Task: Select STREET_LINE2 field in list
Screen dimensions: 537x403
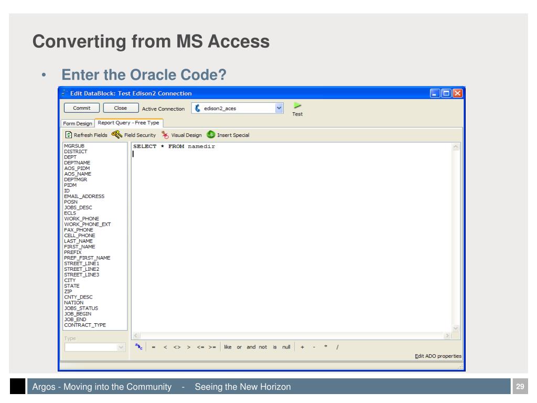Action: pyautogui.click(x=81, y=269)
